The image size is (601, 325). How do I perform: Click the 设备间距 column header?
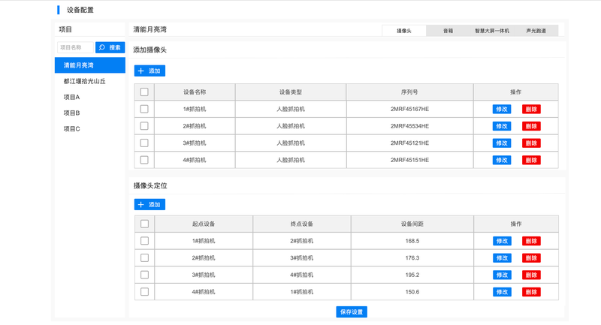pyautogui.click(x=412, y=224)
